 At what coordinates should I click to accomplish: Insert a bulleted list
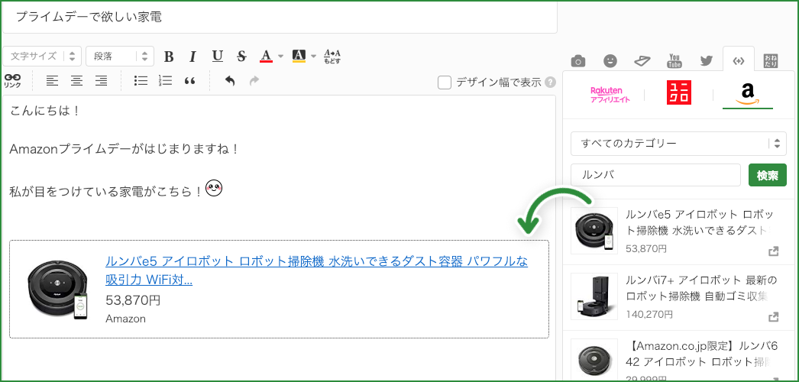[x=141, y=80]
